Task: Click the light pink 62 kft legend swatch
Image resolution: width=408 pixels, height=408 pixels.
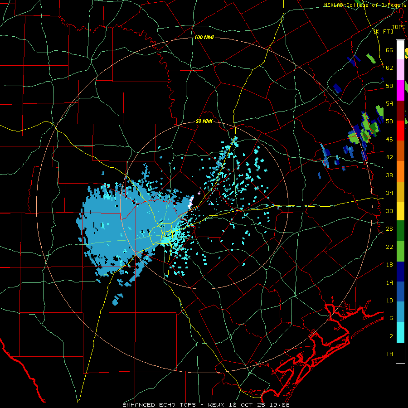Action: click(400, 70)
